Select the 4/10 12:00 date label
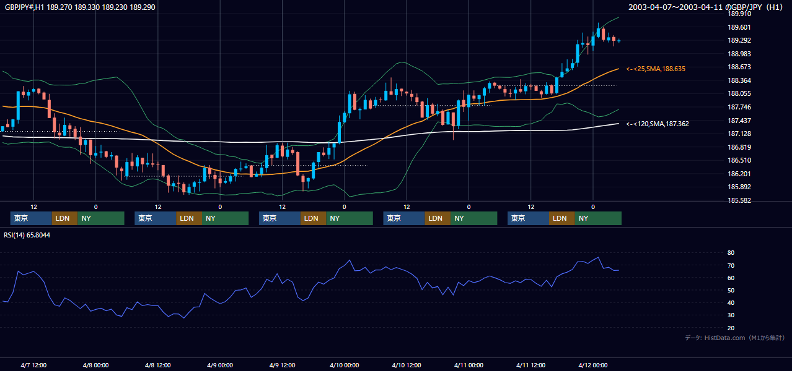Image resolution: width=792 pixels, height=371 pixels. 407,365
